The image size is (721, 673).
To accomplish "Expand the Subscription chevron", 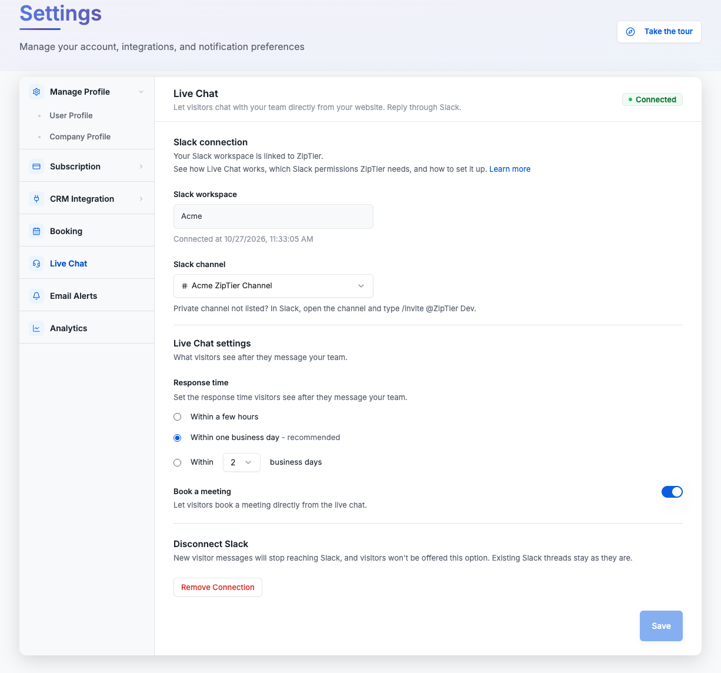I will click(141, 166).
